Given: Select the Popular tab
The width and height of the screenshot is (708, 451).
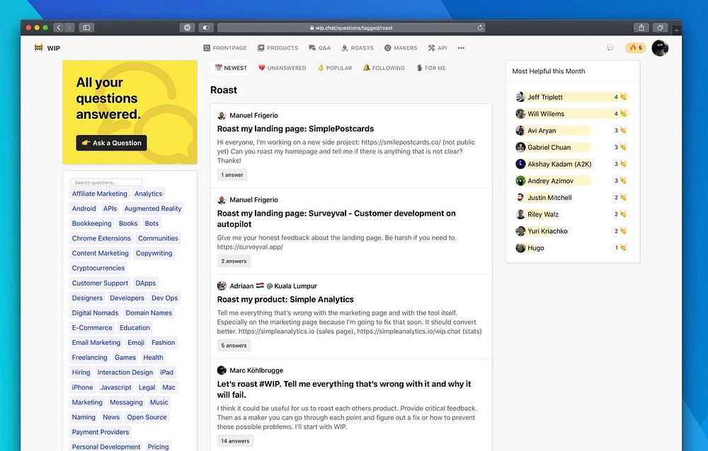Looking at the screenshot, I should [x=335, y=68].
